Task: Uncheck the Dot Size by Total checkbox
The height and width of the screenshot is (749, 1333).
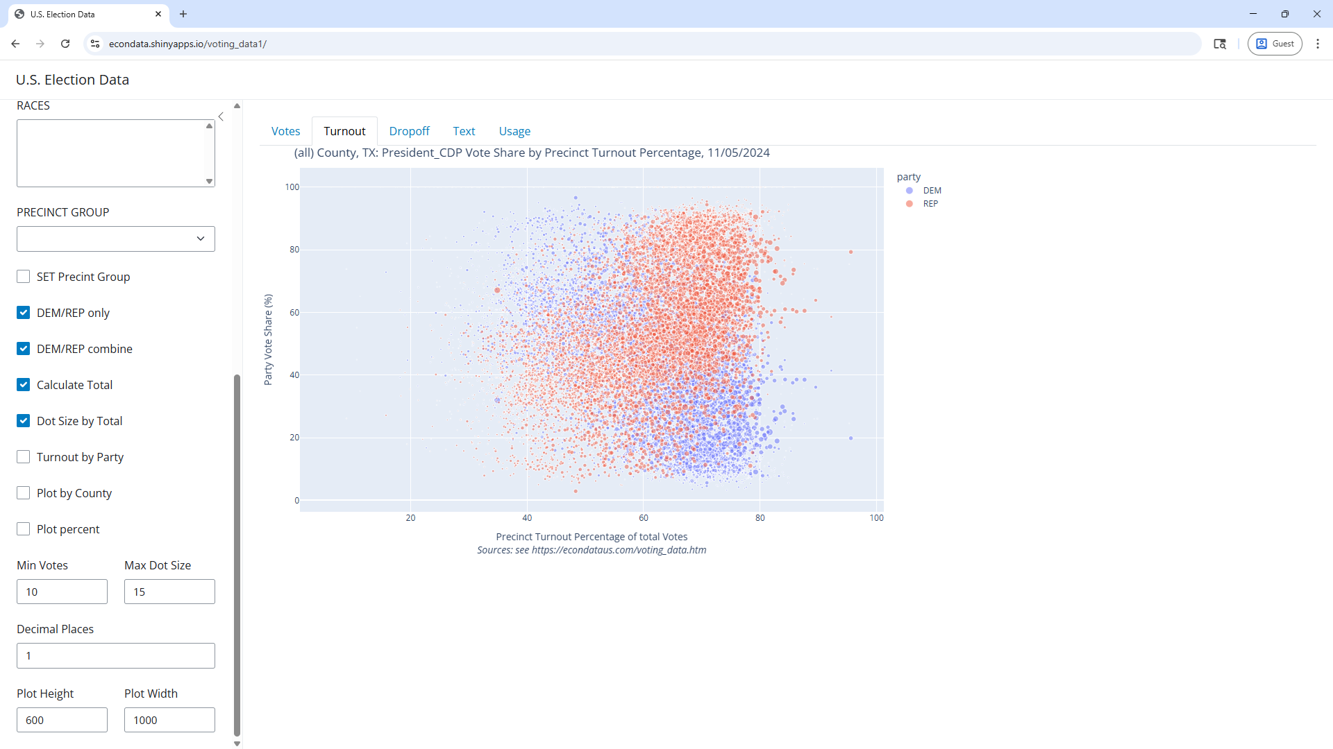Action: [24, 421]
